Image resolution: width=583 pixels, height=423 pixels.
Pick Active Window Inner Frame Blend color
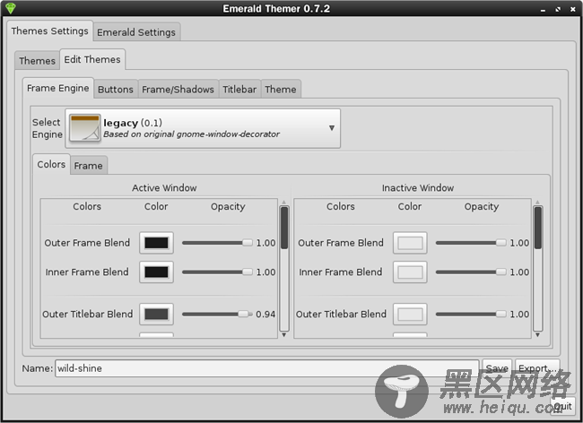tap(157, 272)
